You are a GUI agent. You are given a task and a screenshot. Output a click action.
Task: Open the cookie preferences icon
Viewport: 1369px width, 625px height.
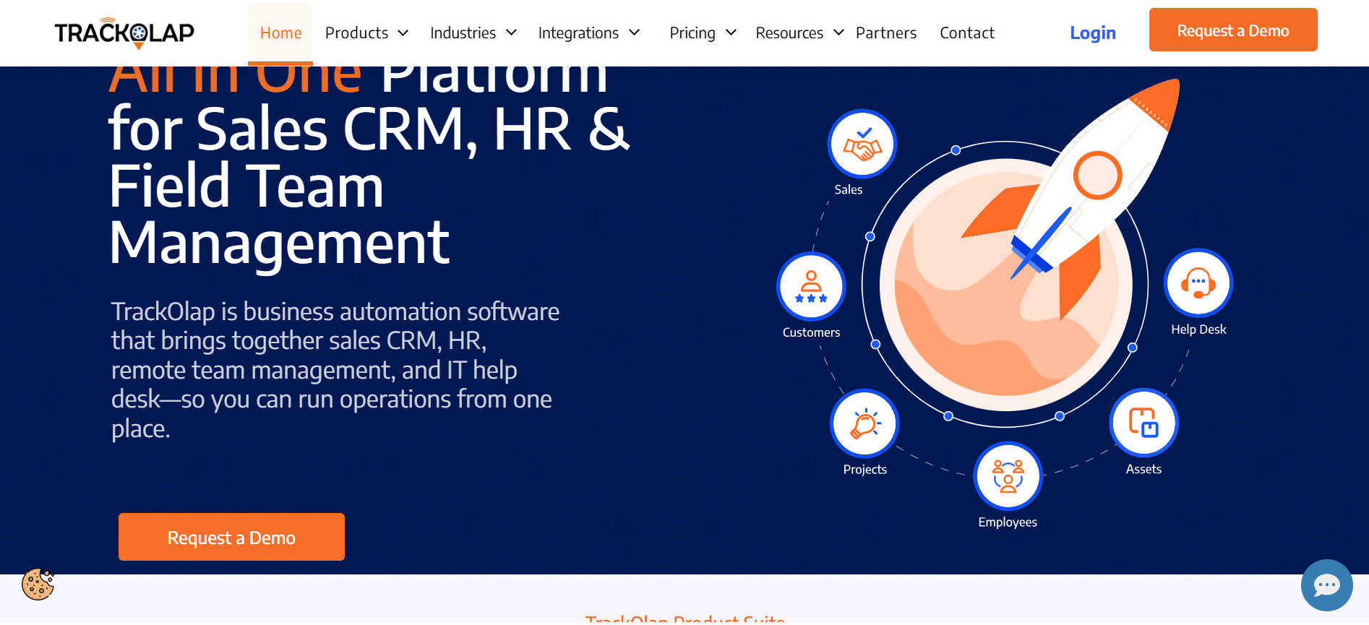(x=38, y=584)
